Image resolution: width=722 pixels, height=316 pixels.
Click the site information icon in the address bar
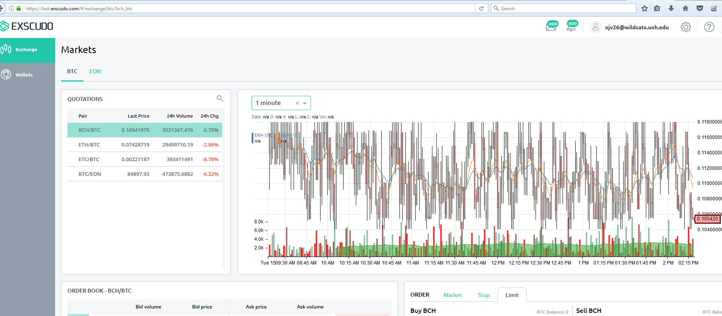[x=12, y=8]
